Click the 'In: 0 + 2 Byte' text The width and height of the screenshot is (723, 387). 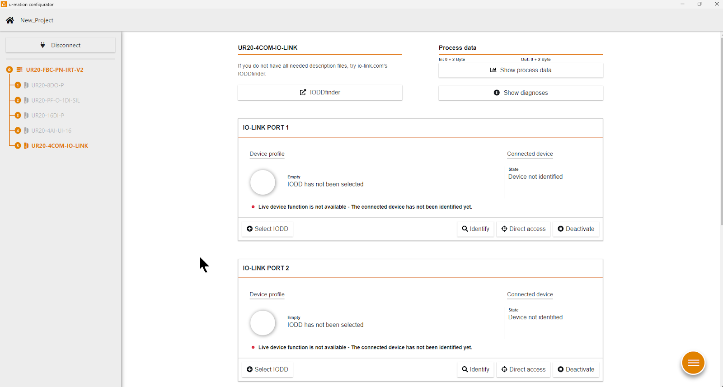pos(452,59)
